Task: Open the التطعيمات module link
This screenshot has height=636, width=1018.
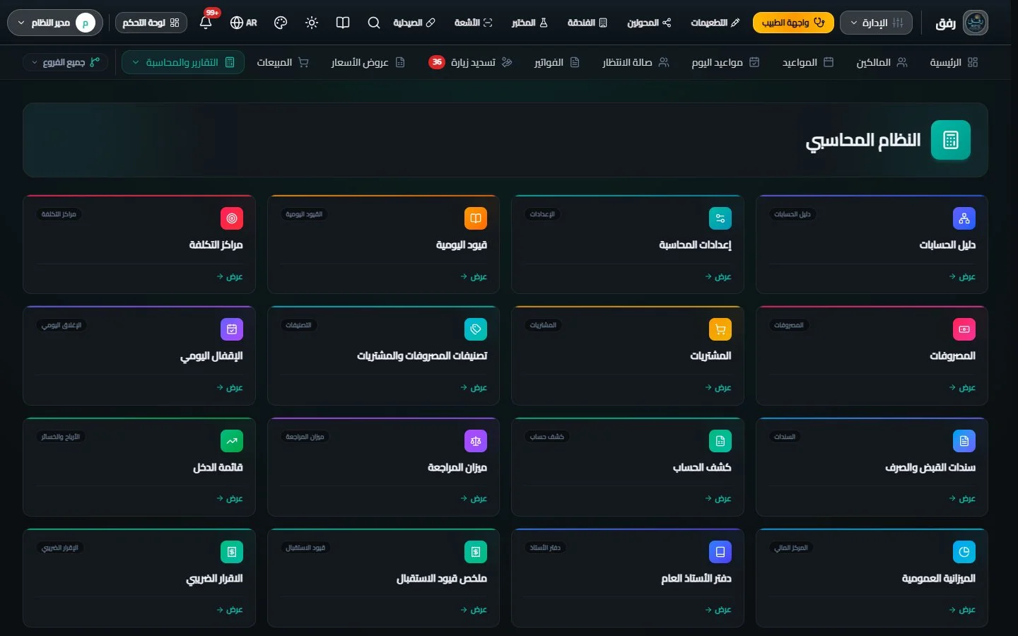Action: point(715,23)
